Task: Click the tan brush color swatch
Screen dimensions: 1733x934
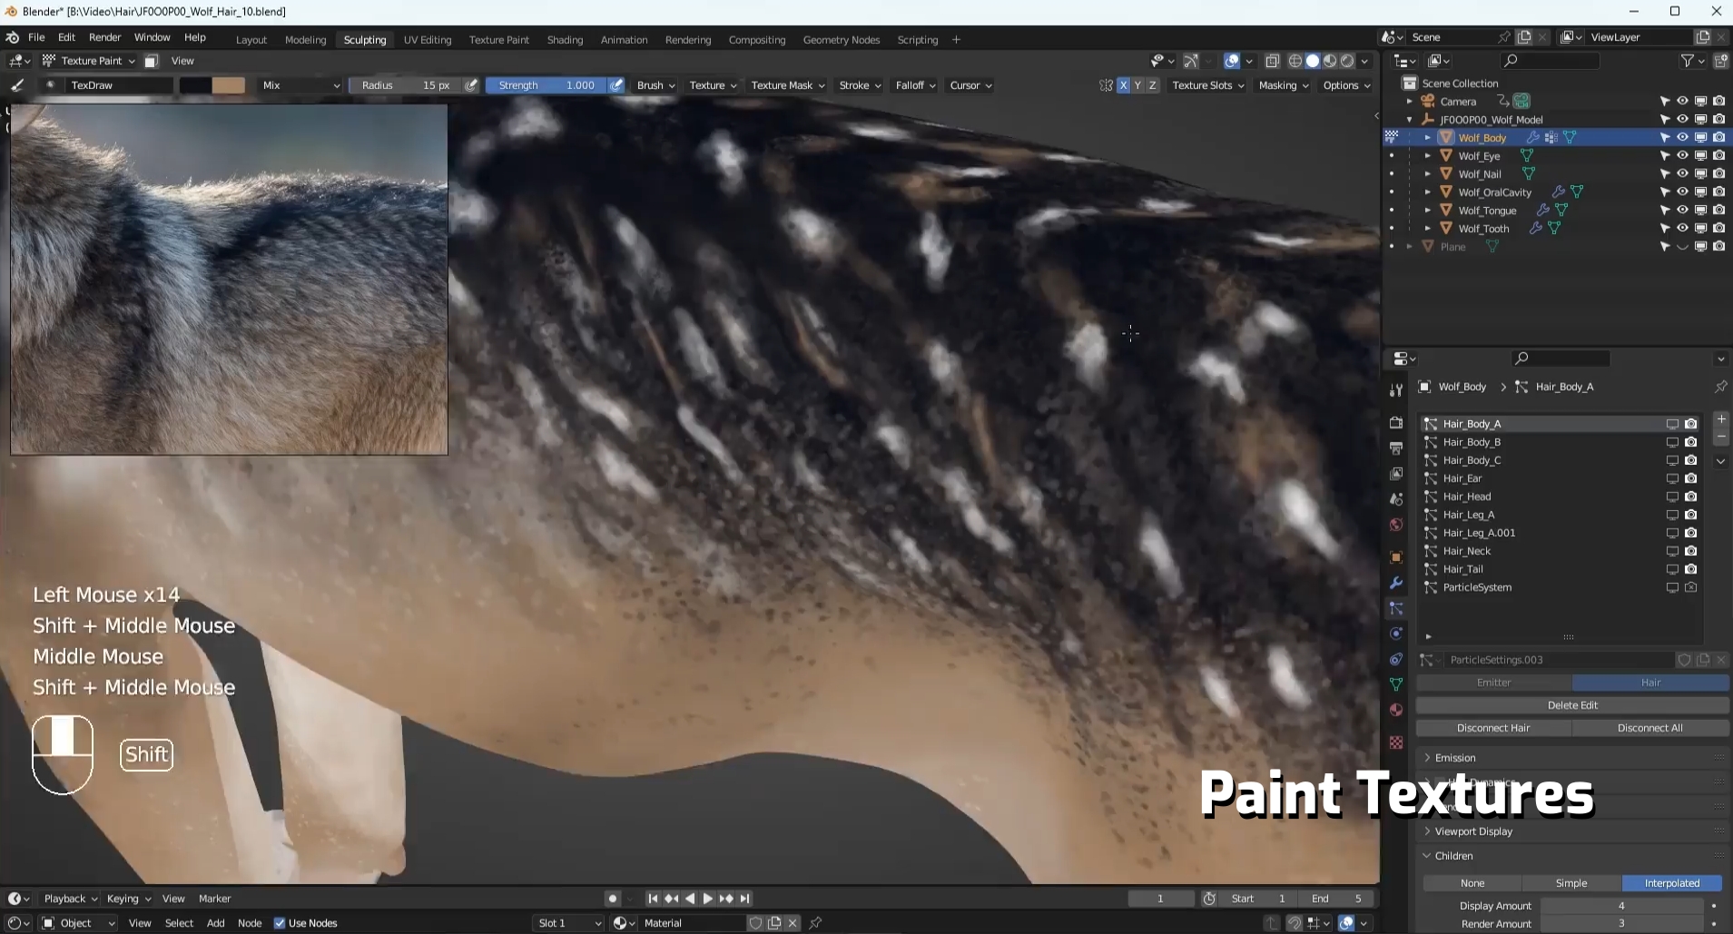Action: tap(228, 85)
